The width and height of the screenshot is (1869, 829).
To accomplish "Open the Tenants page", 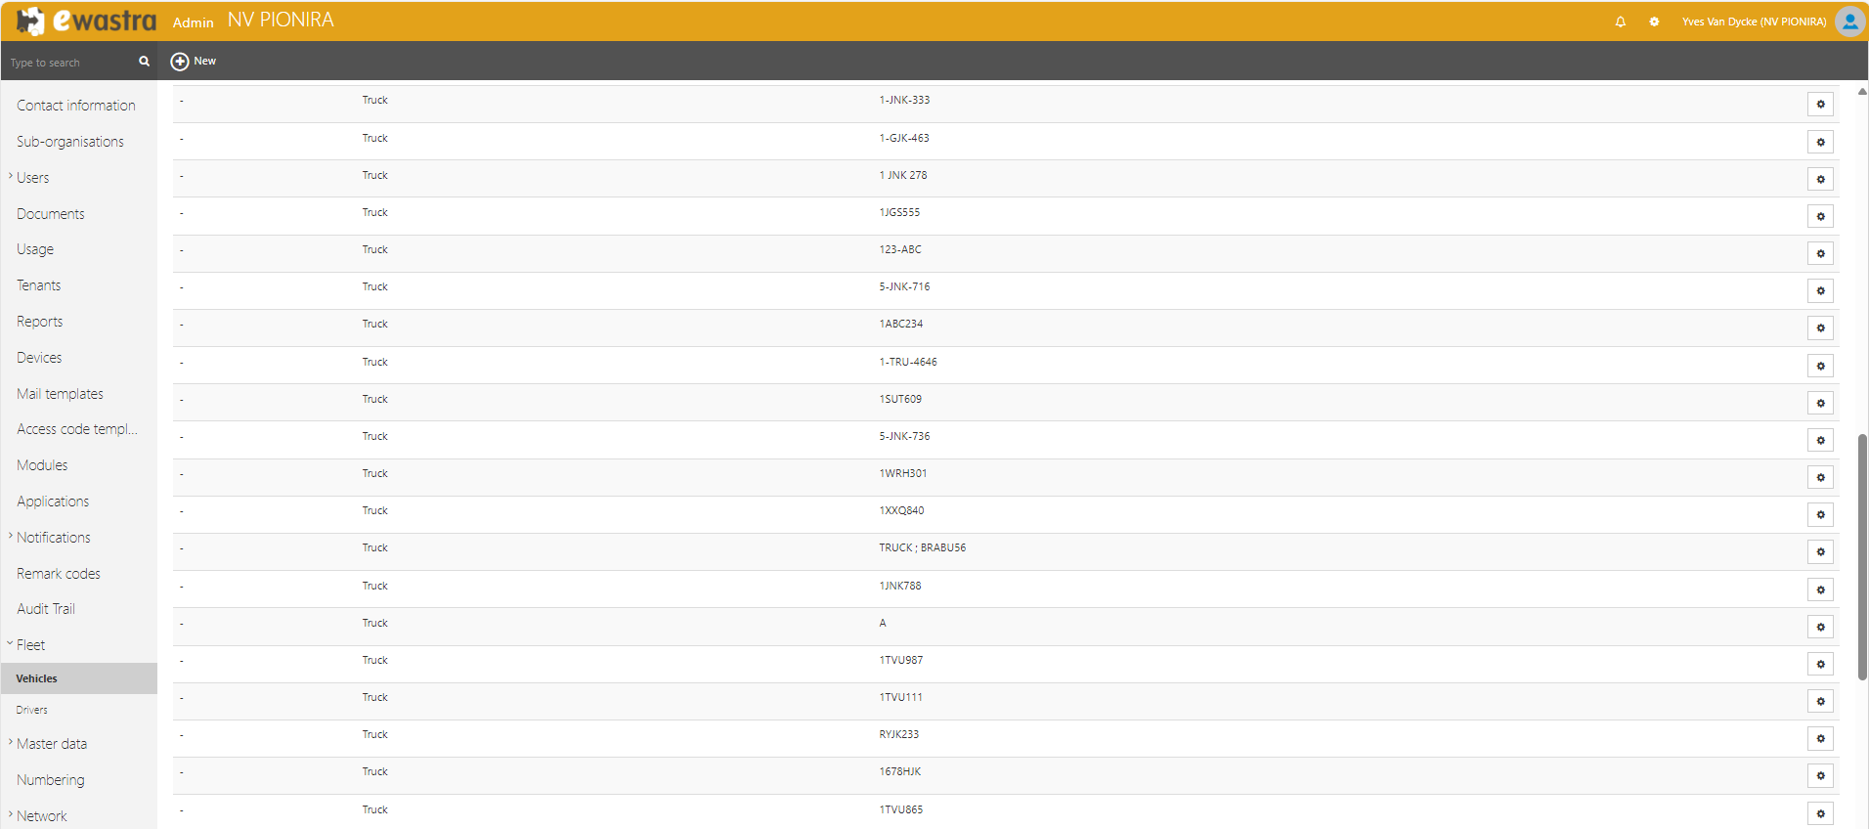I will 39,285.
